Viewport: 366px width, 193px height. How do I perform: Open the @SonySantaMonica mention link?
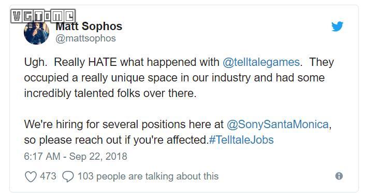pos(277,124)
